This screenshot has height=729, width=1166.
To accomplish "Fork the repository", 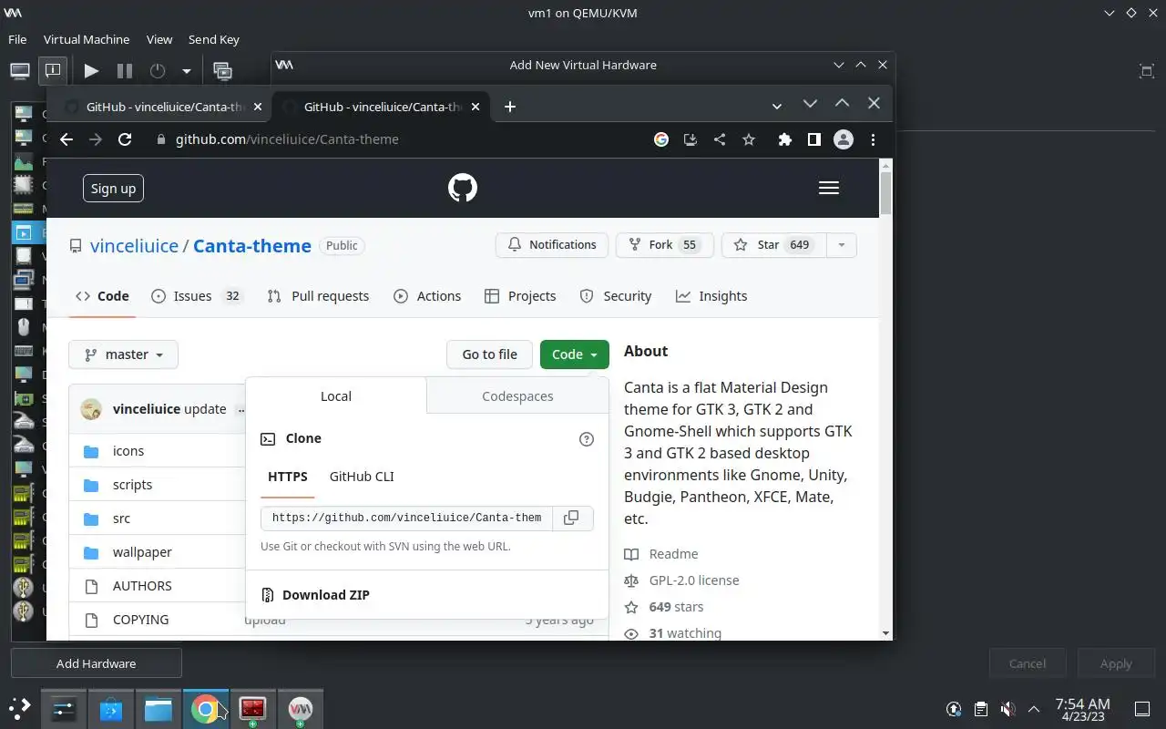I will 665,245.
